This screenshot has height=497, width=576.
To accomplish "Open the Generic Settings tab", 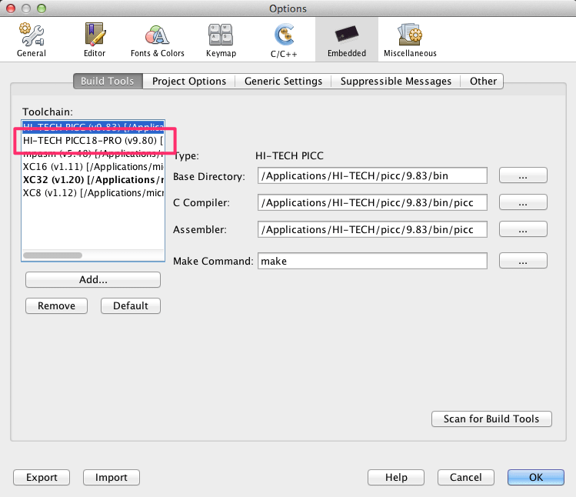I will [283, 81].
